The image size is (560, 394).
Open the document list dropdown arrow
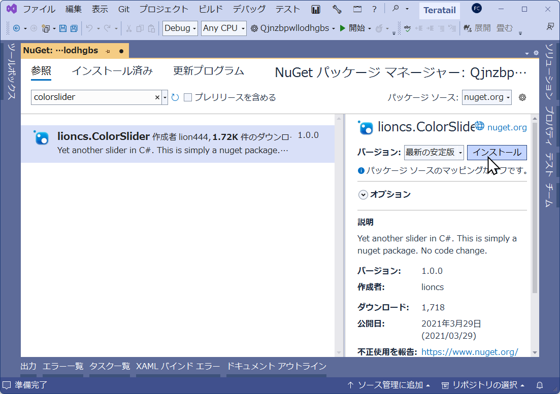[x=527, y=53]
